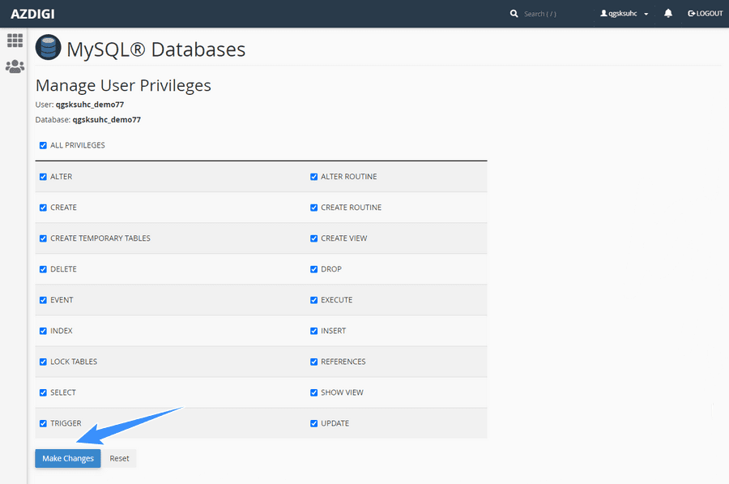This screenshot has width=729, height=484.
Task: Toggle the CREATE ROUTINE checkbox
Action: (313, 208)
